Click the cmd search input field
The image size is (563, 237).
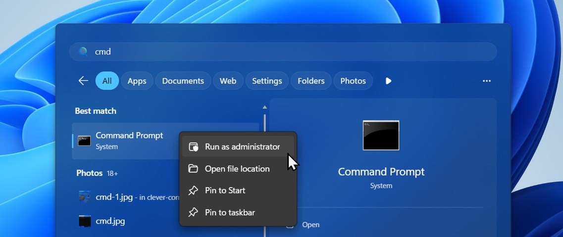click(x=283, y=51)
